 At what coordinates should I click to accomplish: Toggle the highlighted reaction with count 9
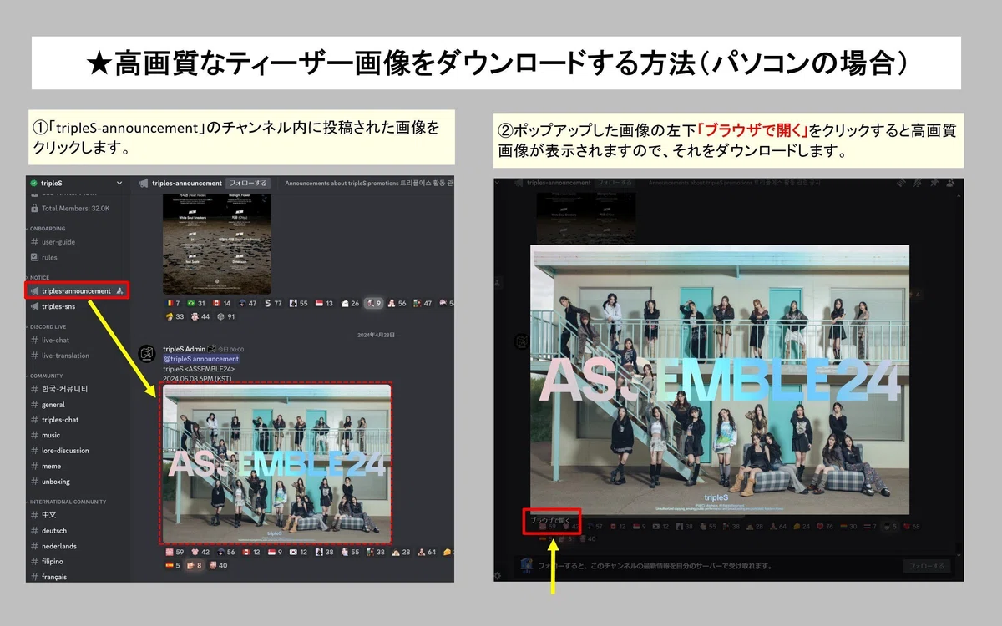pyautogui.click(x=373, y=303)
